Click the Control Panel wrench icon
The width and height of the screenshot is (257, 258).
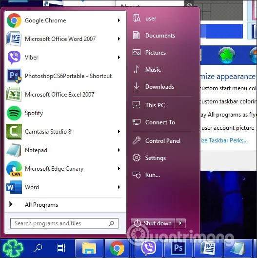137,140
